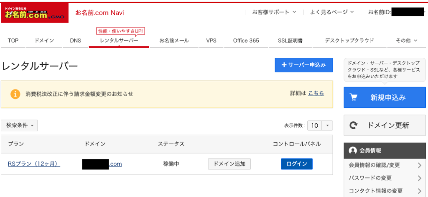Expand the よく見るページ menu
Screen dimensions: 428x197
(332, 12)
